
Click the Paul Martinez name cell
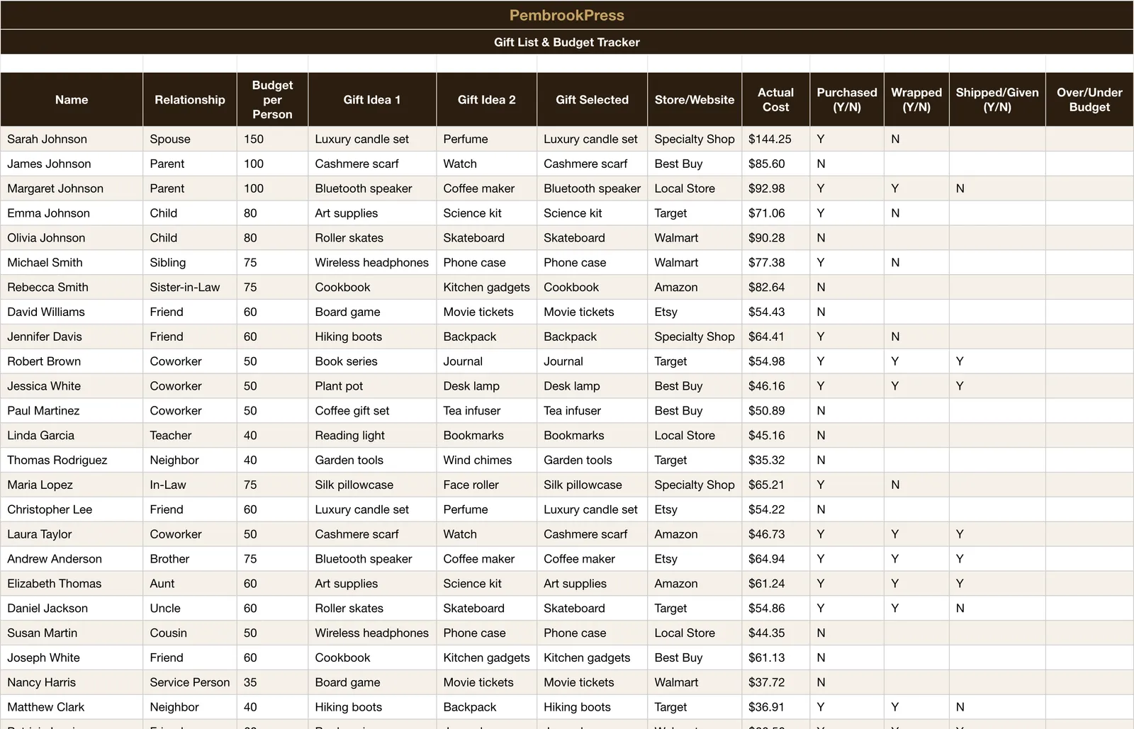click(x=72, y=410)
